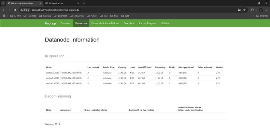The height and width of the screenshot is (129, 270).
Task: Click In Service state for centos2
Action: point(107,73)
